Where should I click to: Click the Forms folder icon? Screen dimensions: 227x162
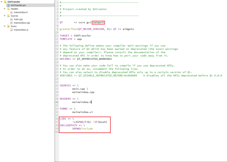click(9, 26)
